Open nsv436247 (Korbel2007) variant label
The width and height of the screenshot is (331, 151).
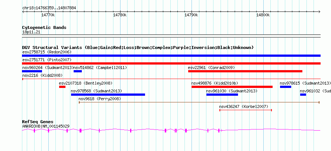(244, 106)
